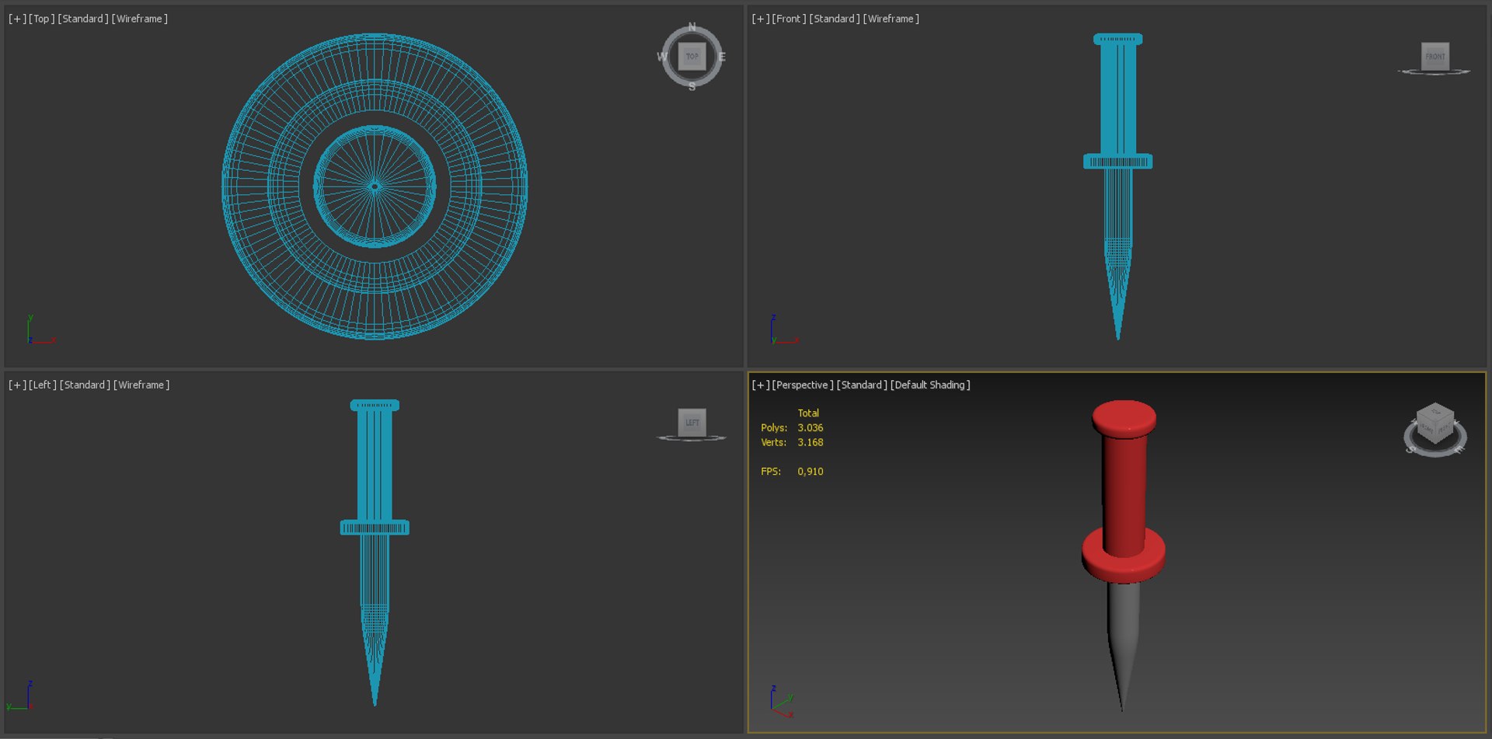The image size is (1492, 739).
Task: Click the Front viewport ViewCube face
Action: coord(1434,56)
